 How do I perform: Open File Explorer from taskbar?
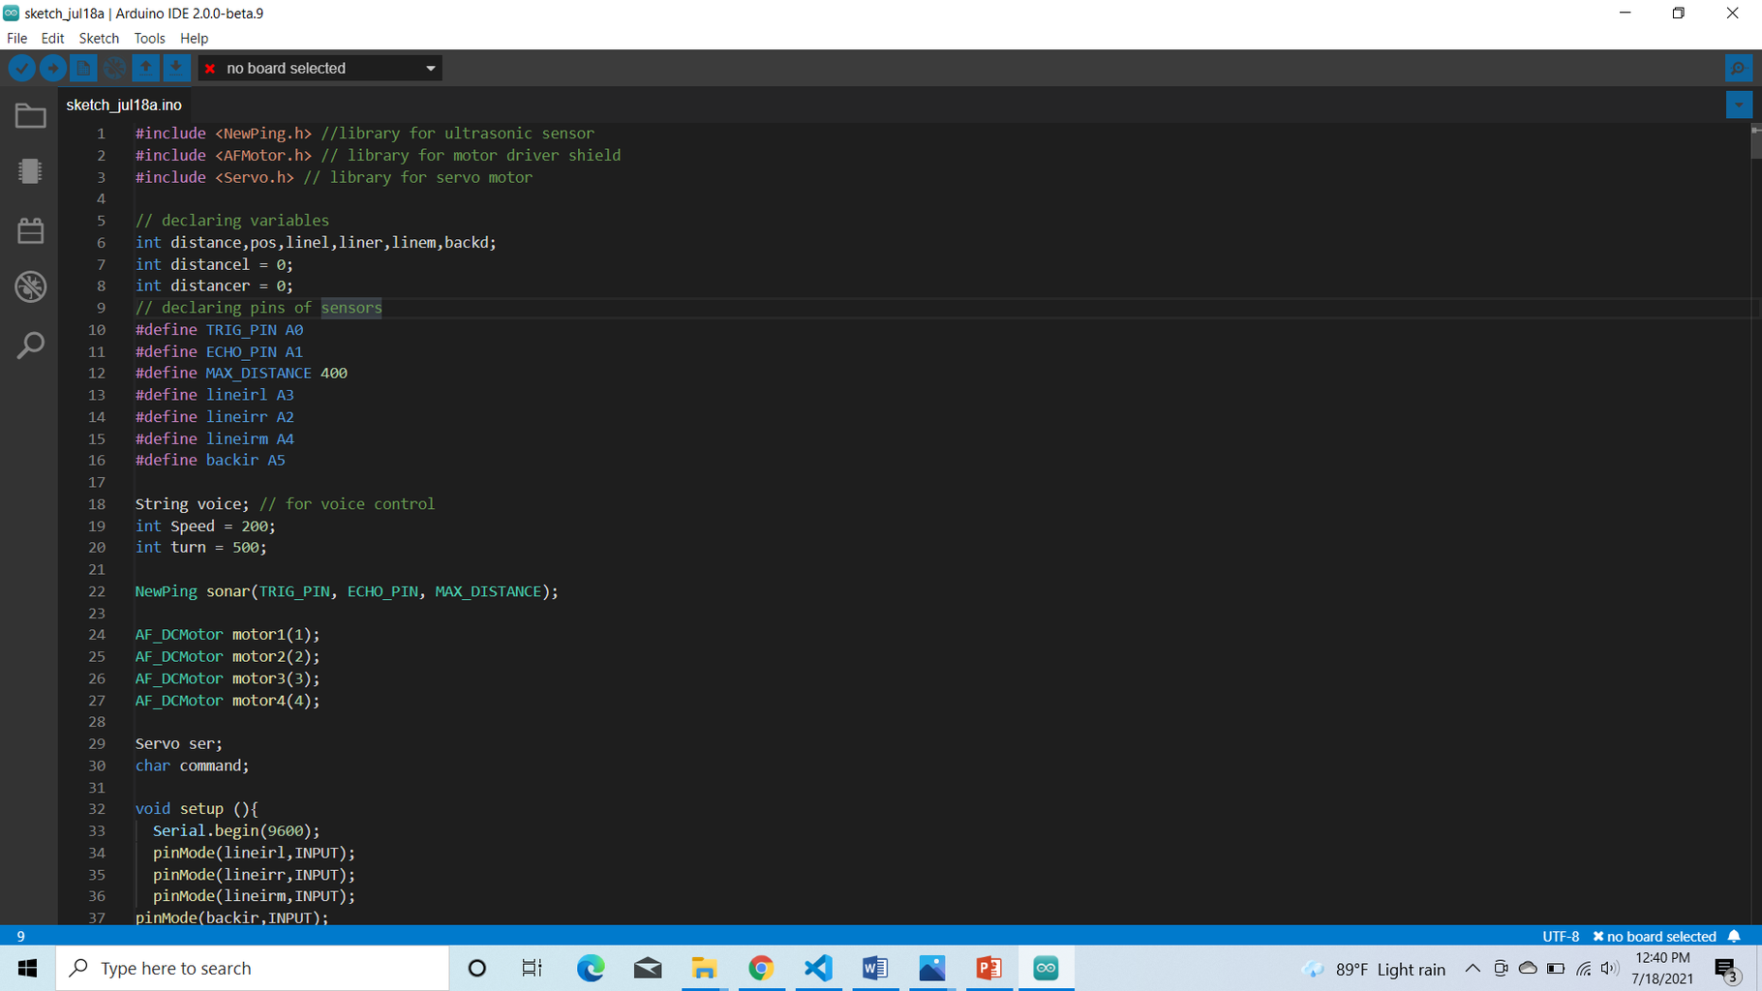pyautogui.click(x=704, y=968)
